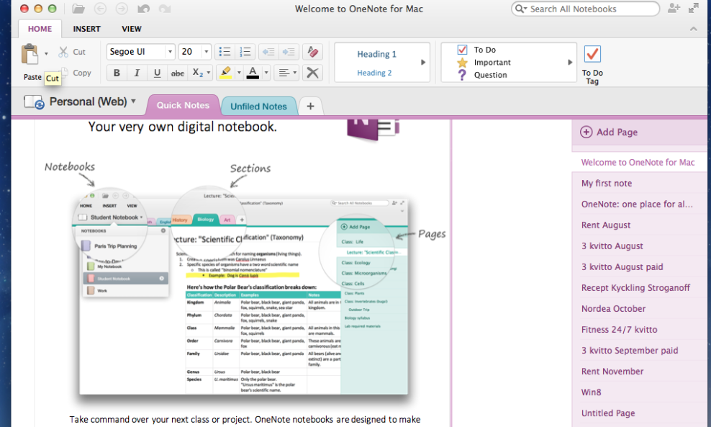Viewport: 711px width, 427px height.
Task: Open the 3 kvitto August paid page
Action: 639,267
